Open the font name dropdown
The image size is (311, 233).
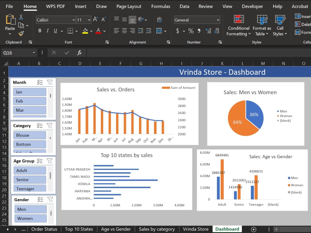[x=74, y=20]
